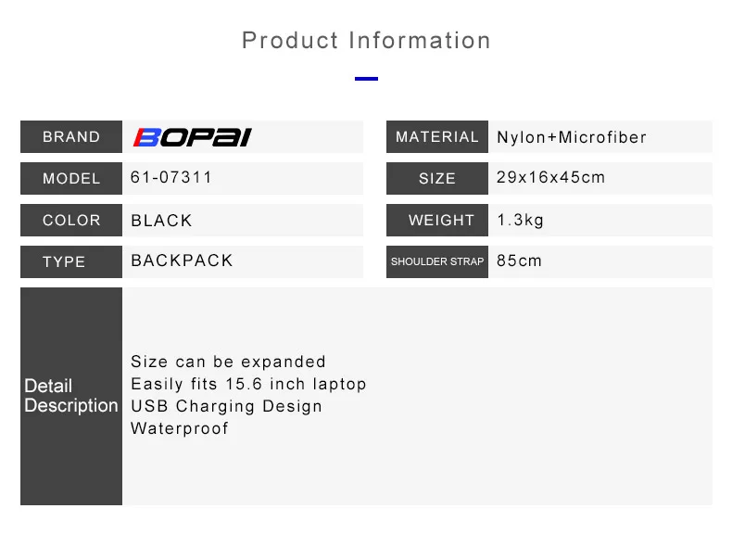Image resolution: width=732 pixels, height=534 pixels.
Task: Select the SHOULDER STRAP label cell
Action: pyautogui.click(x=437, y=261)
